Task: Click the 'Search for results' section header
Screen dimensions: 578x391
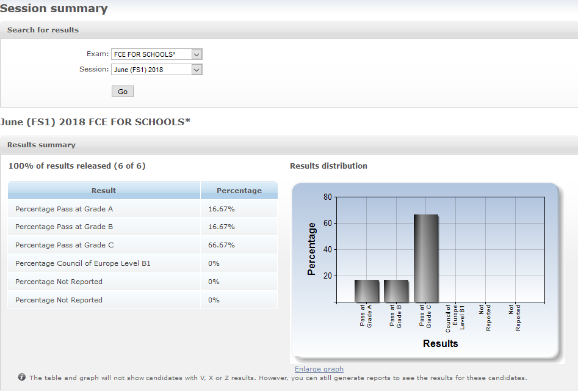Action: 43,30
